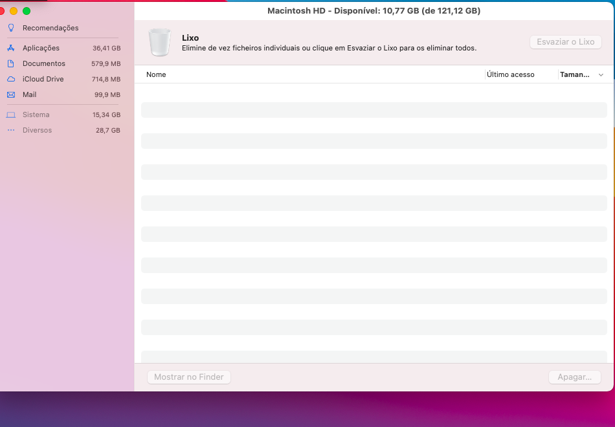Click the Mostrar no Finder button
The width and height of the screenshot is (615, 427).
(188, 377)
